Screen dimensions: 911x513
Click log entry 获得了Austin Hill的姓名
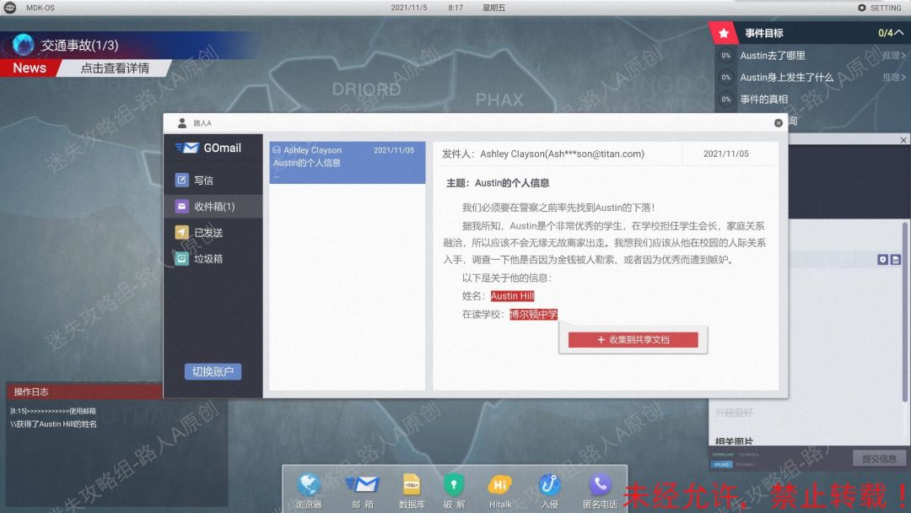point(53,424)
